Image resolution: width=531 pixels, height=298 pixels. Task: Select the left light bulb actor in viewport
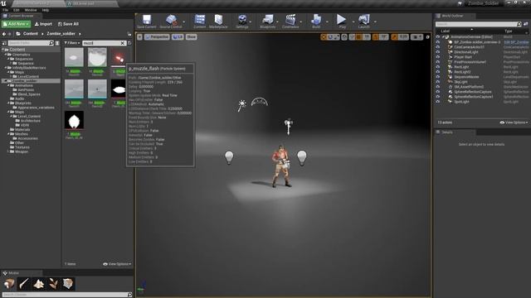(229, 157)
